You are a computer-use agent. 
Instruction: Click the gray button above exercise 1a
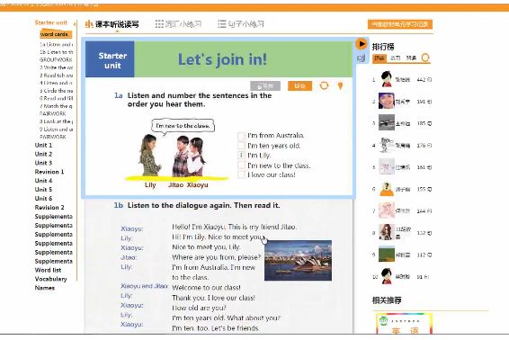coord(265,86)
